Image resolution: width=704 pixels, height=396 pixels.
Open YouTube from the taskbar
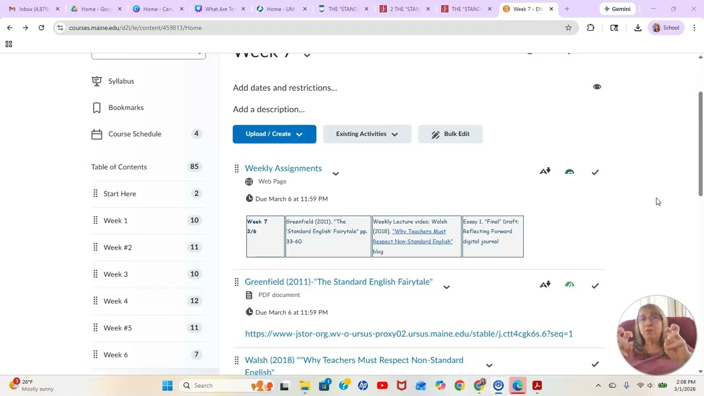382,386
